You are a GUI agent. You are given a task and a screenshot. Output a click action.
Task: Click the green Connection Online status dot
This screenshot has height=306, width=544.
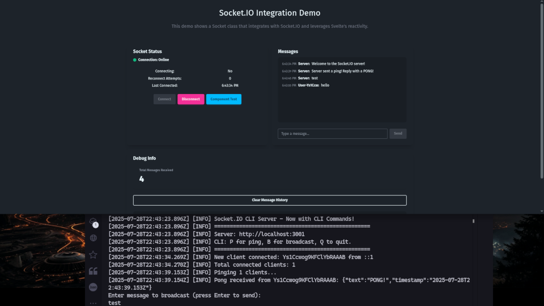(x=135, y=60)
